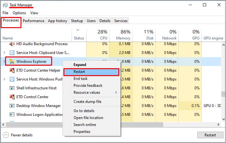Click the Restart button at bottom right

click(x=210, y=135)
